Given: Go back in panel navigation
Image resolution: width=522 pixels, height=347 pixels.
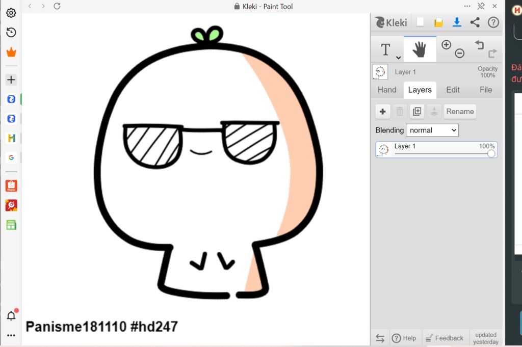Looking at the screenshot, I should (30, 6).
